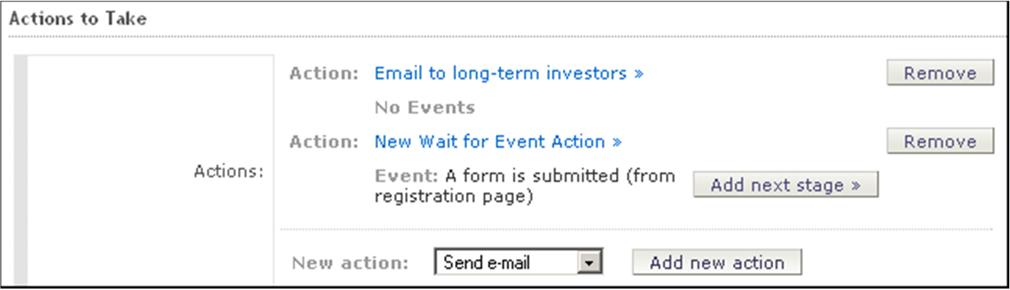Click Action: label beside Email to investors
Screen dimensions: 1010x290
[x=324, y=73]
